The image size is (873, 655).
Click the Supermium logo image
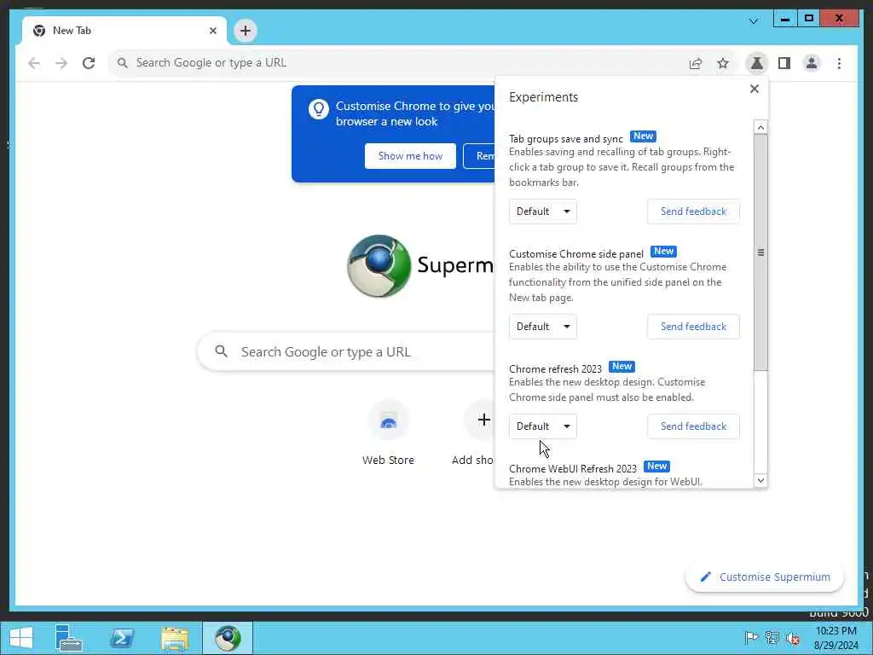click(x=379, y=266)
